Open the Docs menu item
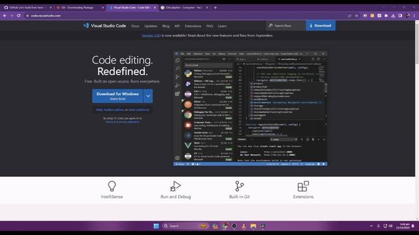The height and width of the screenshot is (235, 419). tap(136, 26)
